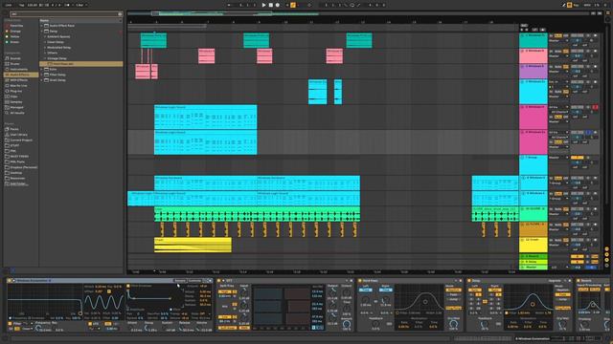Select the yellow Crash clip
The width and height of the screenshot is (613, 344).
tap(193, 245)
